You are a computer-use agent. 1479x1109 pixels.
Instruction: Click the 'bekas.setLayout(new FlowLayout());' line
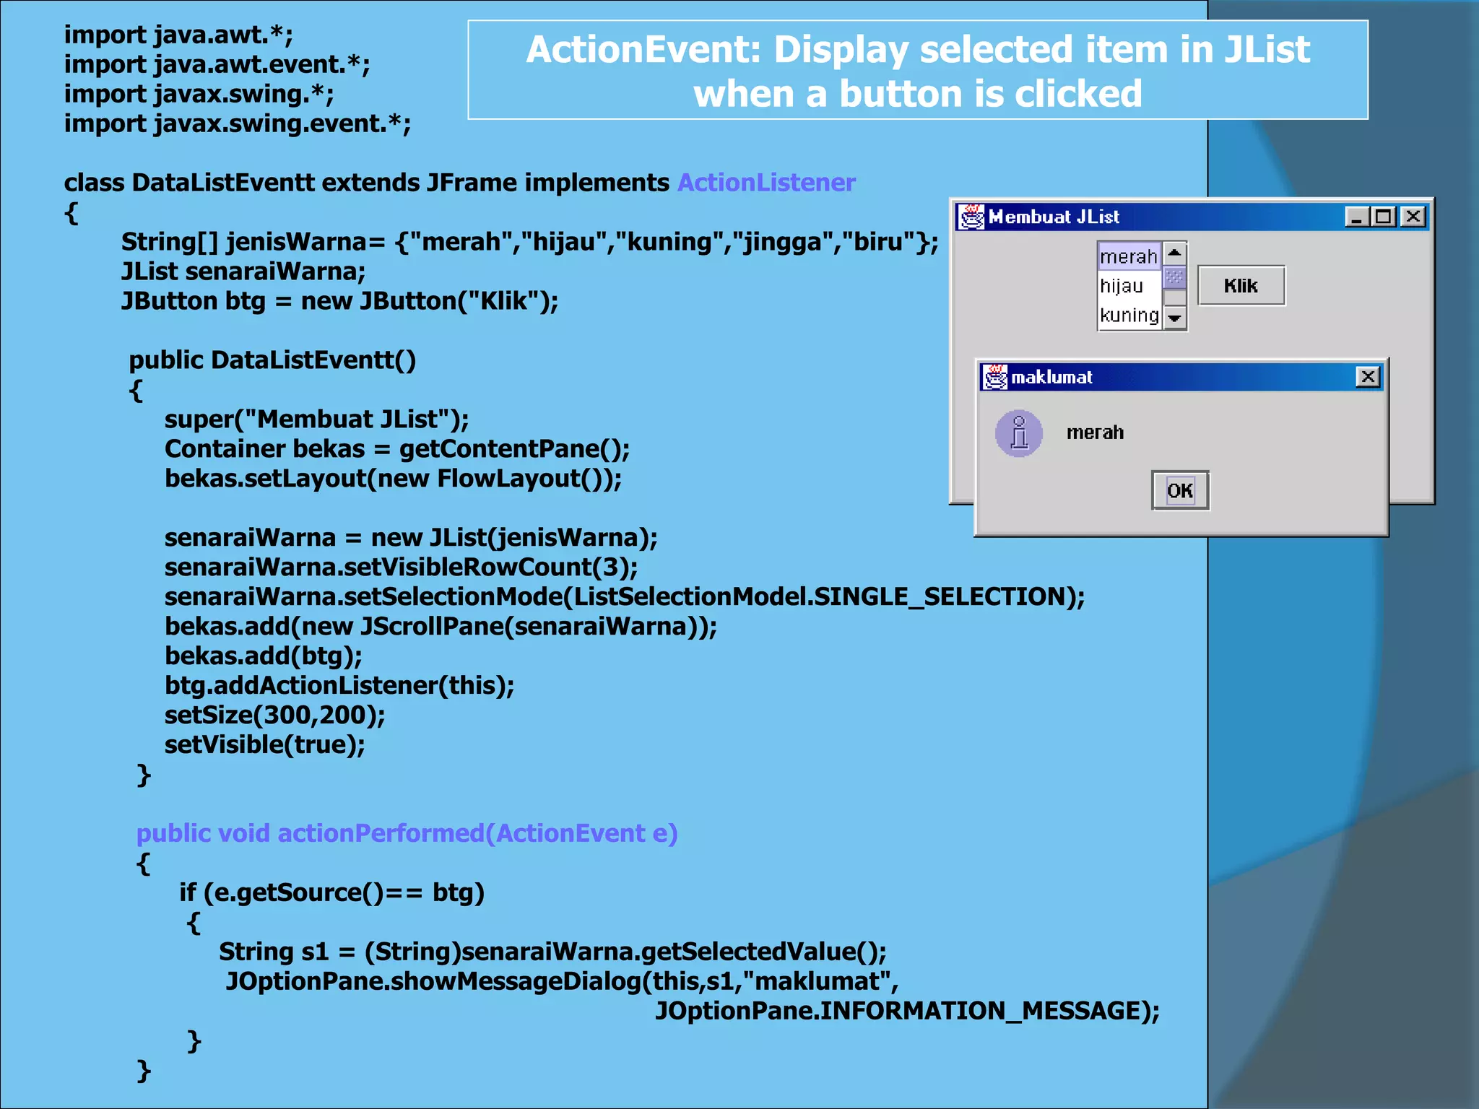(394, 479)
